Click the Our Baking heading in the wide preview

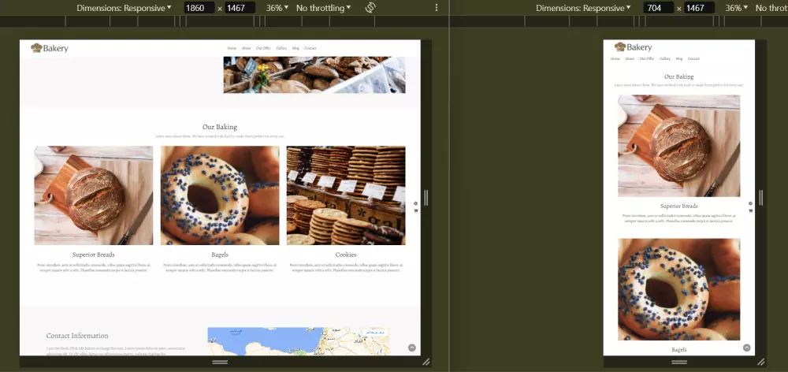pos(220,127)
